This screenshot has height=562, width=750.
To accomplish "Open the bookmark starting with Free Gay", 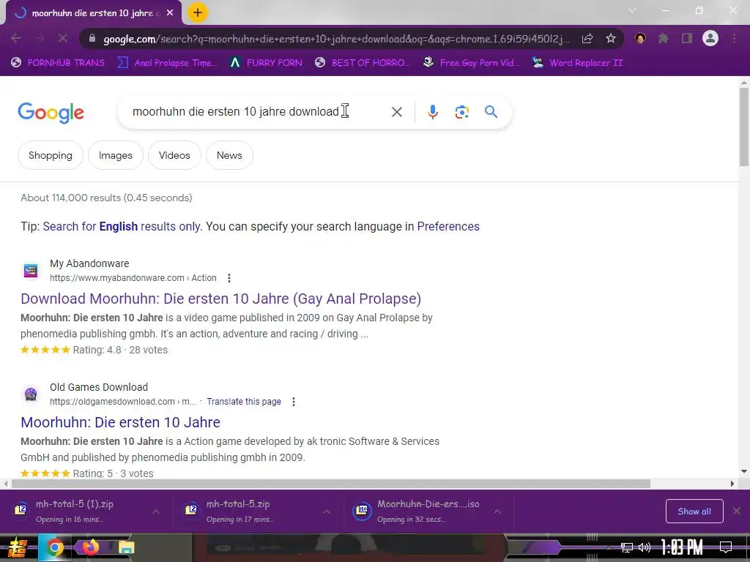I will pyautogui.click(x=471, y=63).
